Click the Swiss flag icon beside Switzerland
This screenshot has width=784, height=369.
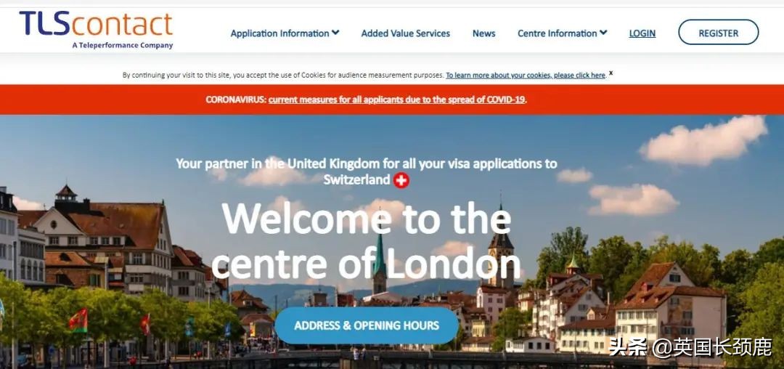point(401,180)
